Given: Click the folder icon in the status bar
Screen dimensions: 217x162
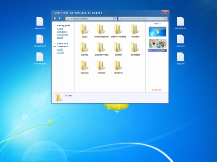Looking at the screenshot, I should (58, 98).
